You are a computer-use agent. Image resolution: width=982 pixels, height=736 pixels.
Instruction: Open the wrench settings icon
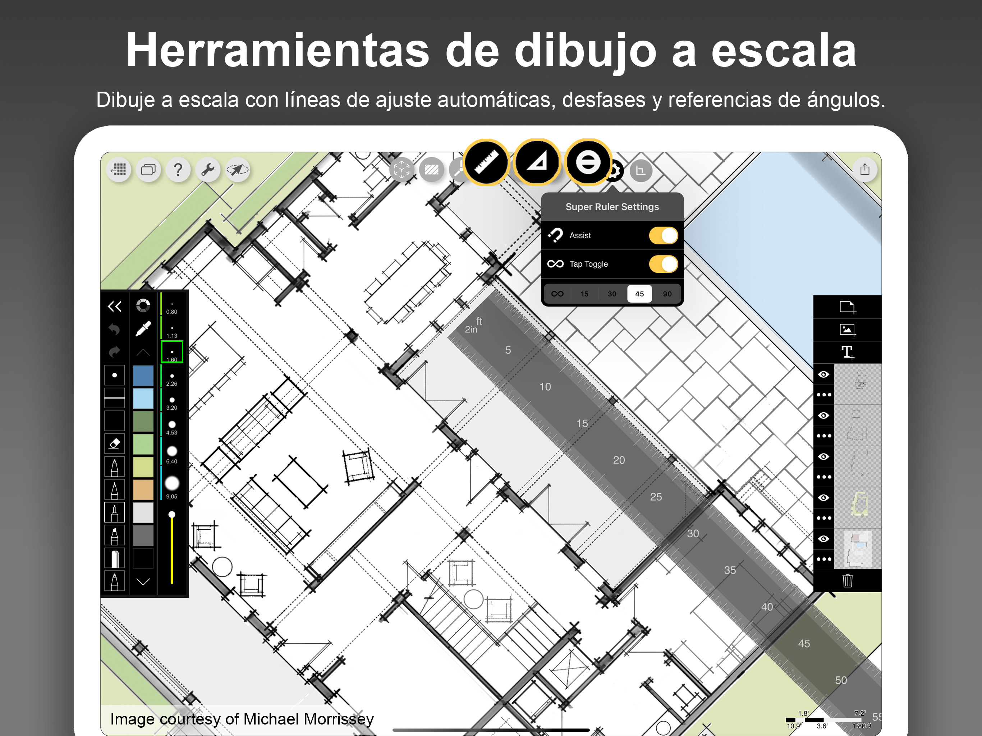[x=208, y=170]
